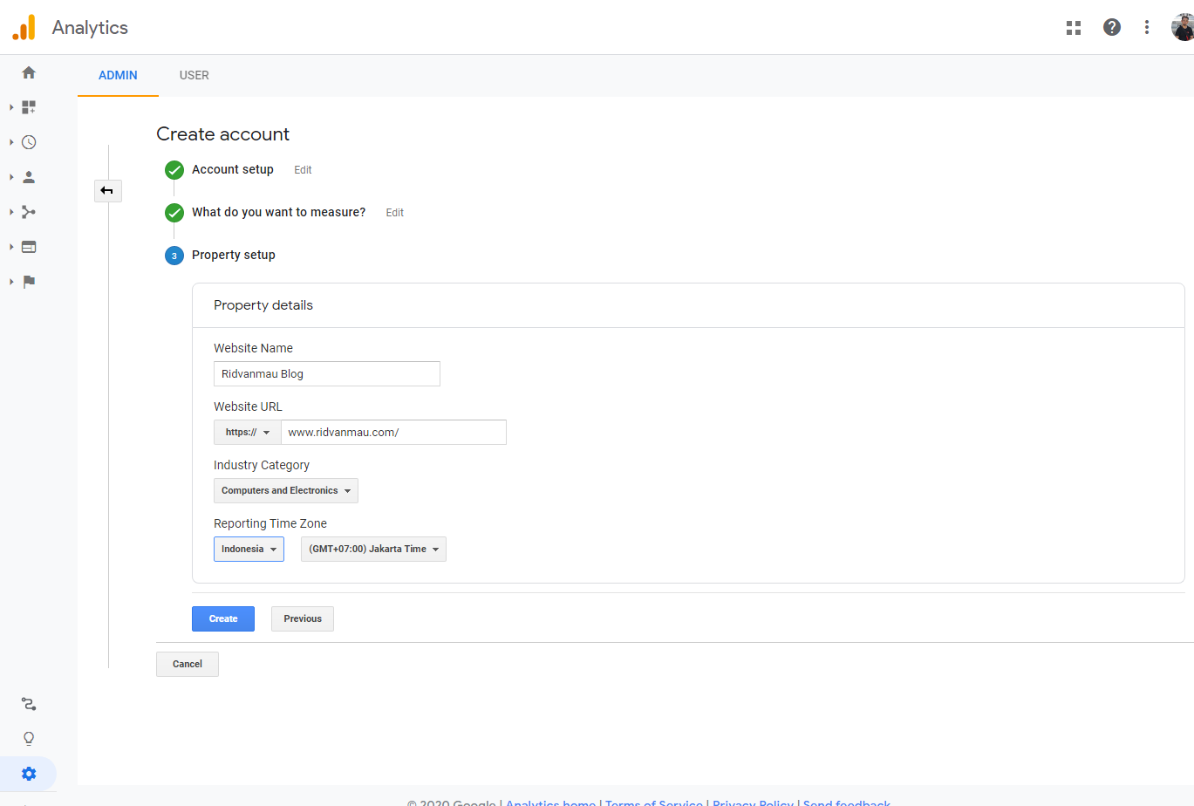
Task: Switch to the USER tab
Action: pyautogui.click(x=194, y=75)
